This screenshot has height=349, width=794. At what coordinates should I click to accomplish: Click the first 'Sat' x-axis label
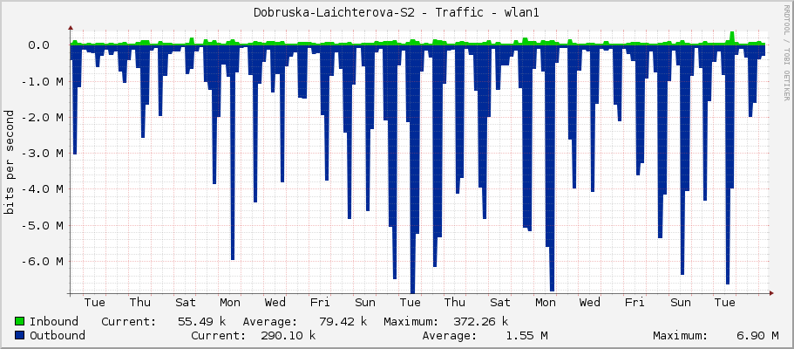coord(186,303)
